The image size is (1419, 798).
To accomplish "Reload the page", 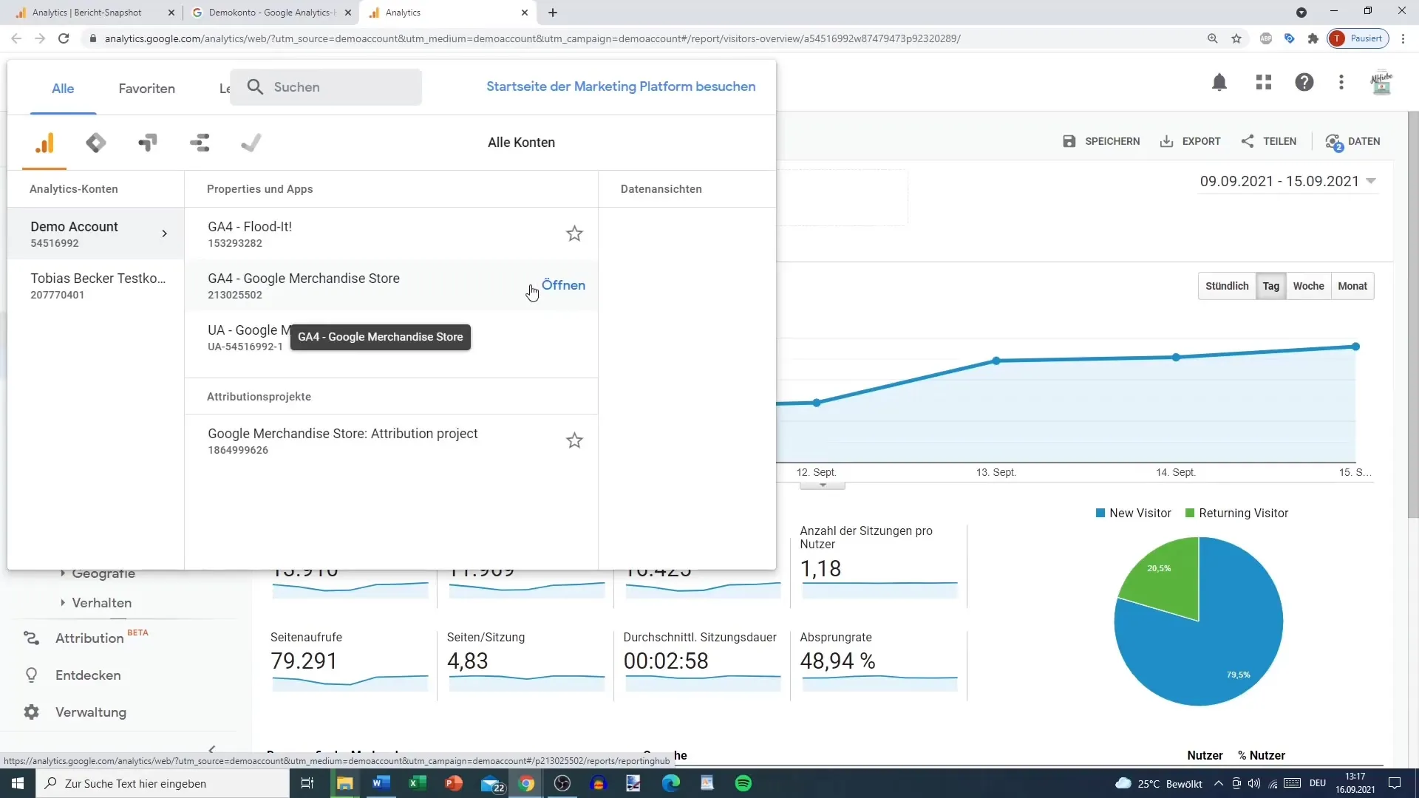I will coord(64,38).
